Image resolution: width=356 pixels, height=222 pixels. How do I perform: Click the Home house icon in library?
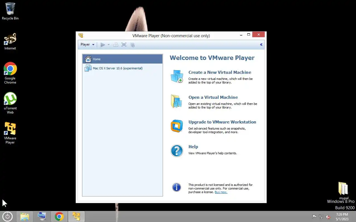coord(88,59)
